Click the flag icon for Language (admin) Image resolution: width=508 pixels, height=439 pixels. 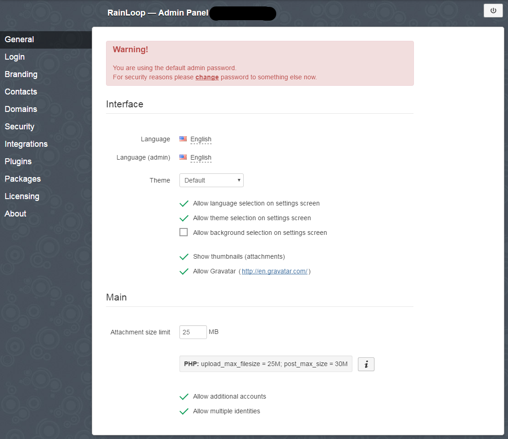click(x=183, y=157)
